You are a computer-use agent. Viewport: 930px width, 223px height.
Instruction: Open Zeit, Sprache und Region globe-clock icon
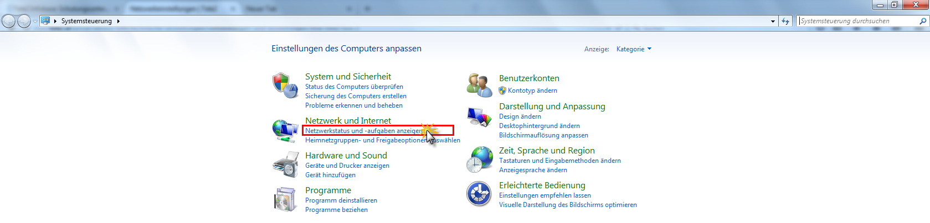pyautogui.click(x=479, y=160)
